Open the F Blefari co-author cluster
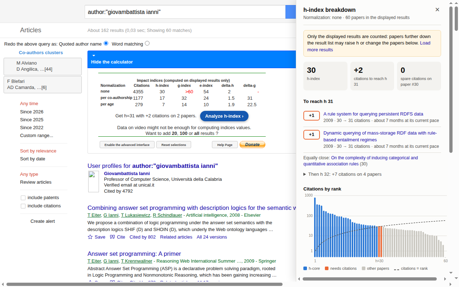This screenshot has height=287, width=459. point(43,84)
